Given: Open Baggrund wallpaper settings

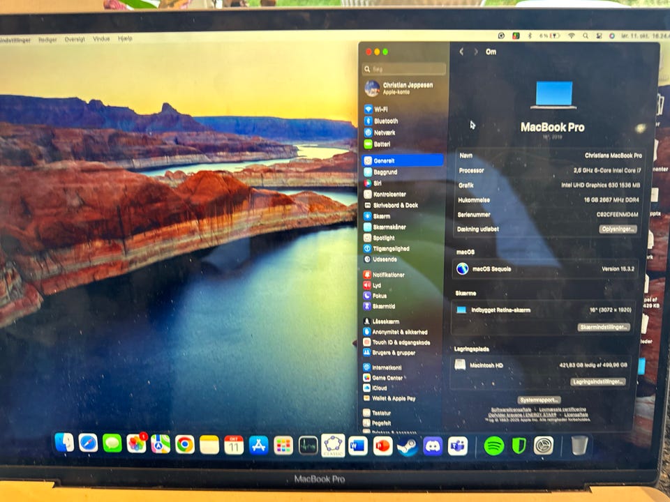Looking at the screenshot, I should (x=380, y=172).
